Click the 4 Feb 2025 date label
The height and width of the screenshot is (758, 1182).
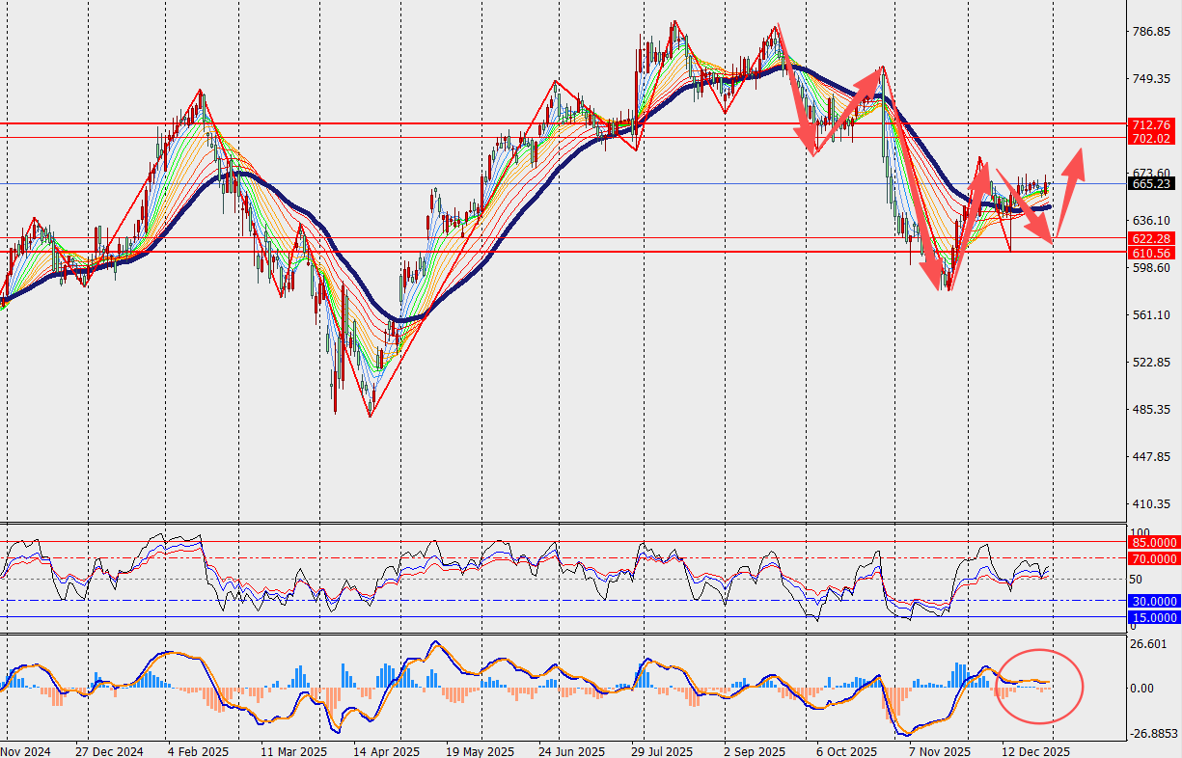(200, 750)
